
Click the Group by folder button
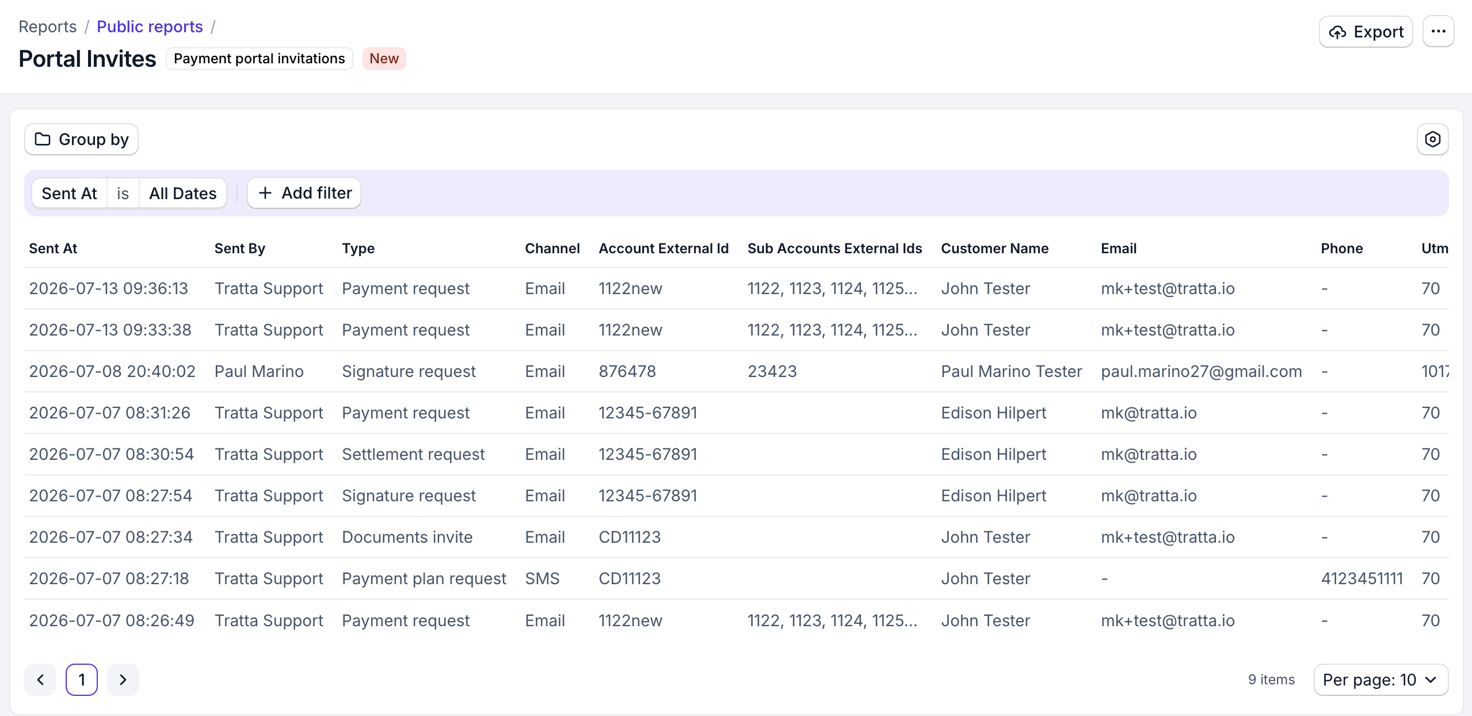pos(81,139)
